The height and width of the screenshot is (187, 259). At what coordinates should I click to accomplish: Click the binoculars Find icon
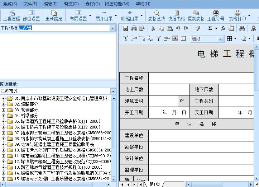(242, 28)
